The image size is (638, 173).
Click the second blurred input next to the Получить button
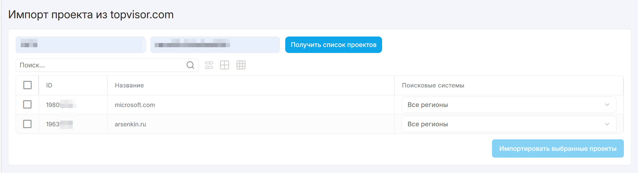215,45
